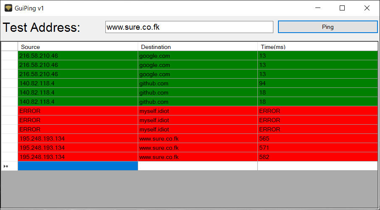Click the Source column header
Image resolution: width=380 pixels, height=210 pixels.
[x=78, y=46]
